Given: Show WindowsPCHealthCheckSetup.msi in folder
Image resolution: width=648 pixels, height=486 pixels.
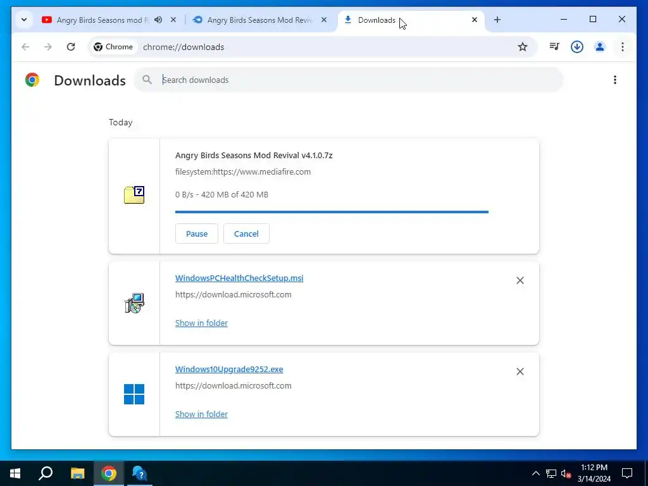Looking at the screenshot, I should tap(201, 323).
